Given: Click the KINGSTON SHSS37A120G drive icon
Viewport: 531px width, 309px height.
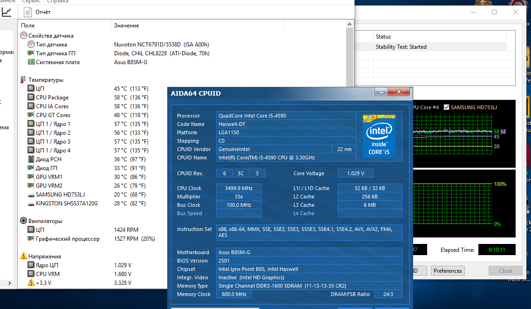Looking at the screenshot, I should 31,204.
